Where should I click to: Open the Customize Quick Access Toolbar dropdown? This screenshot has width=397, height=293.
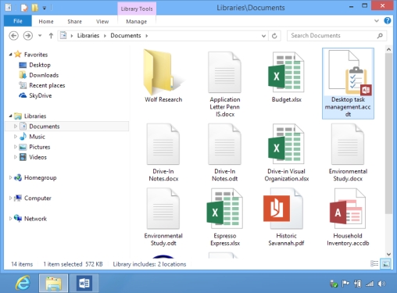(45, 8)
